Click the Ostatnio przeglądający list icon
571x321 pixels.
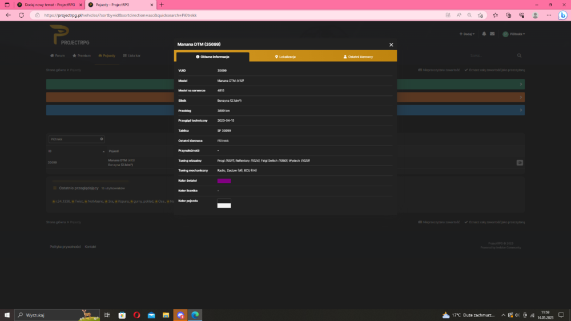click(x=55, y=188)
